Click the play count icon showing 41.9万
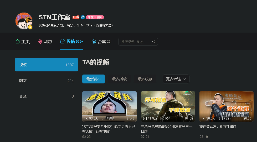 pyautogui.click(x=145, y=118)
